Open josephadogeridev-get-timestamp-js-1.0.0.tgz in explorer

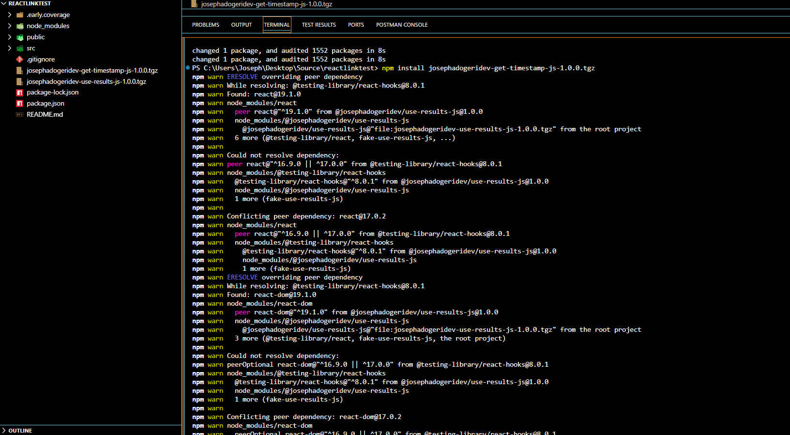tap(92, 71)
